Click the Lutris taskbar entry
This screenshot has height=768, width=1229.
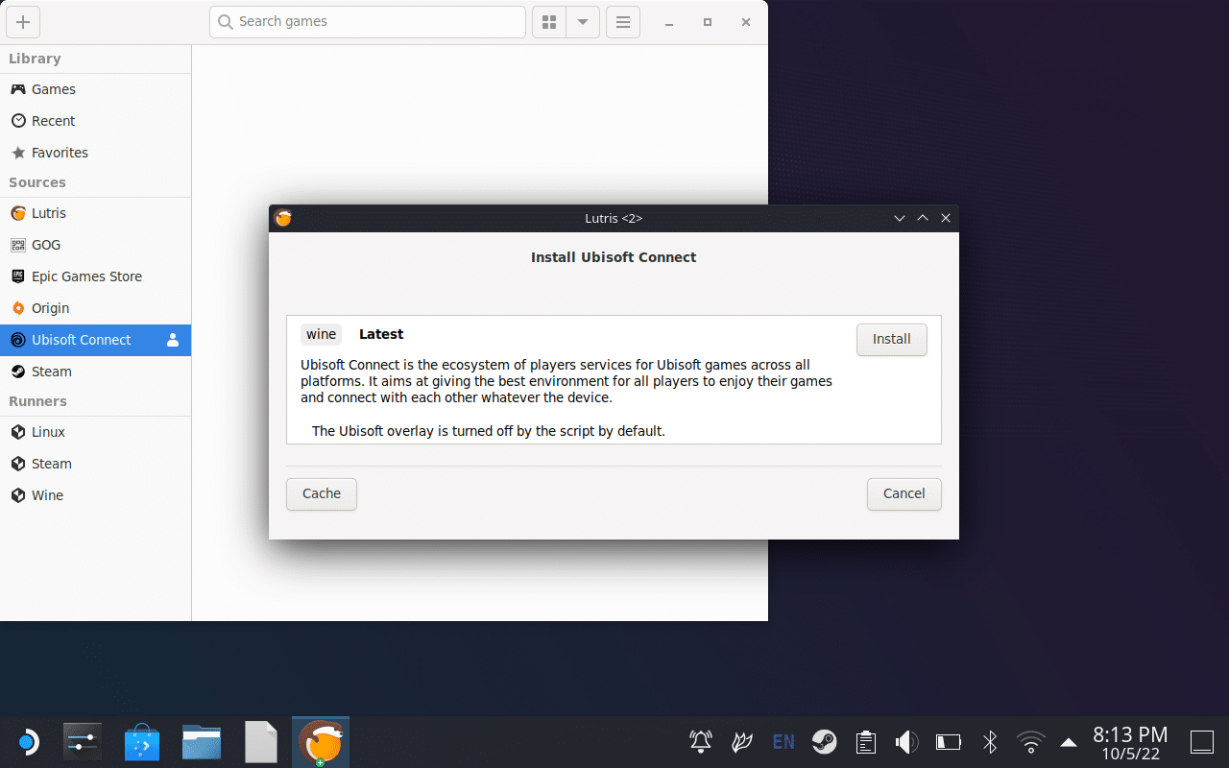pos(321,742)
